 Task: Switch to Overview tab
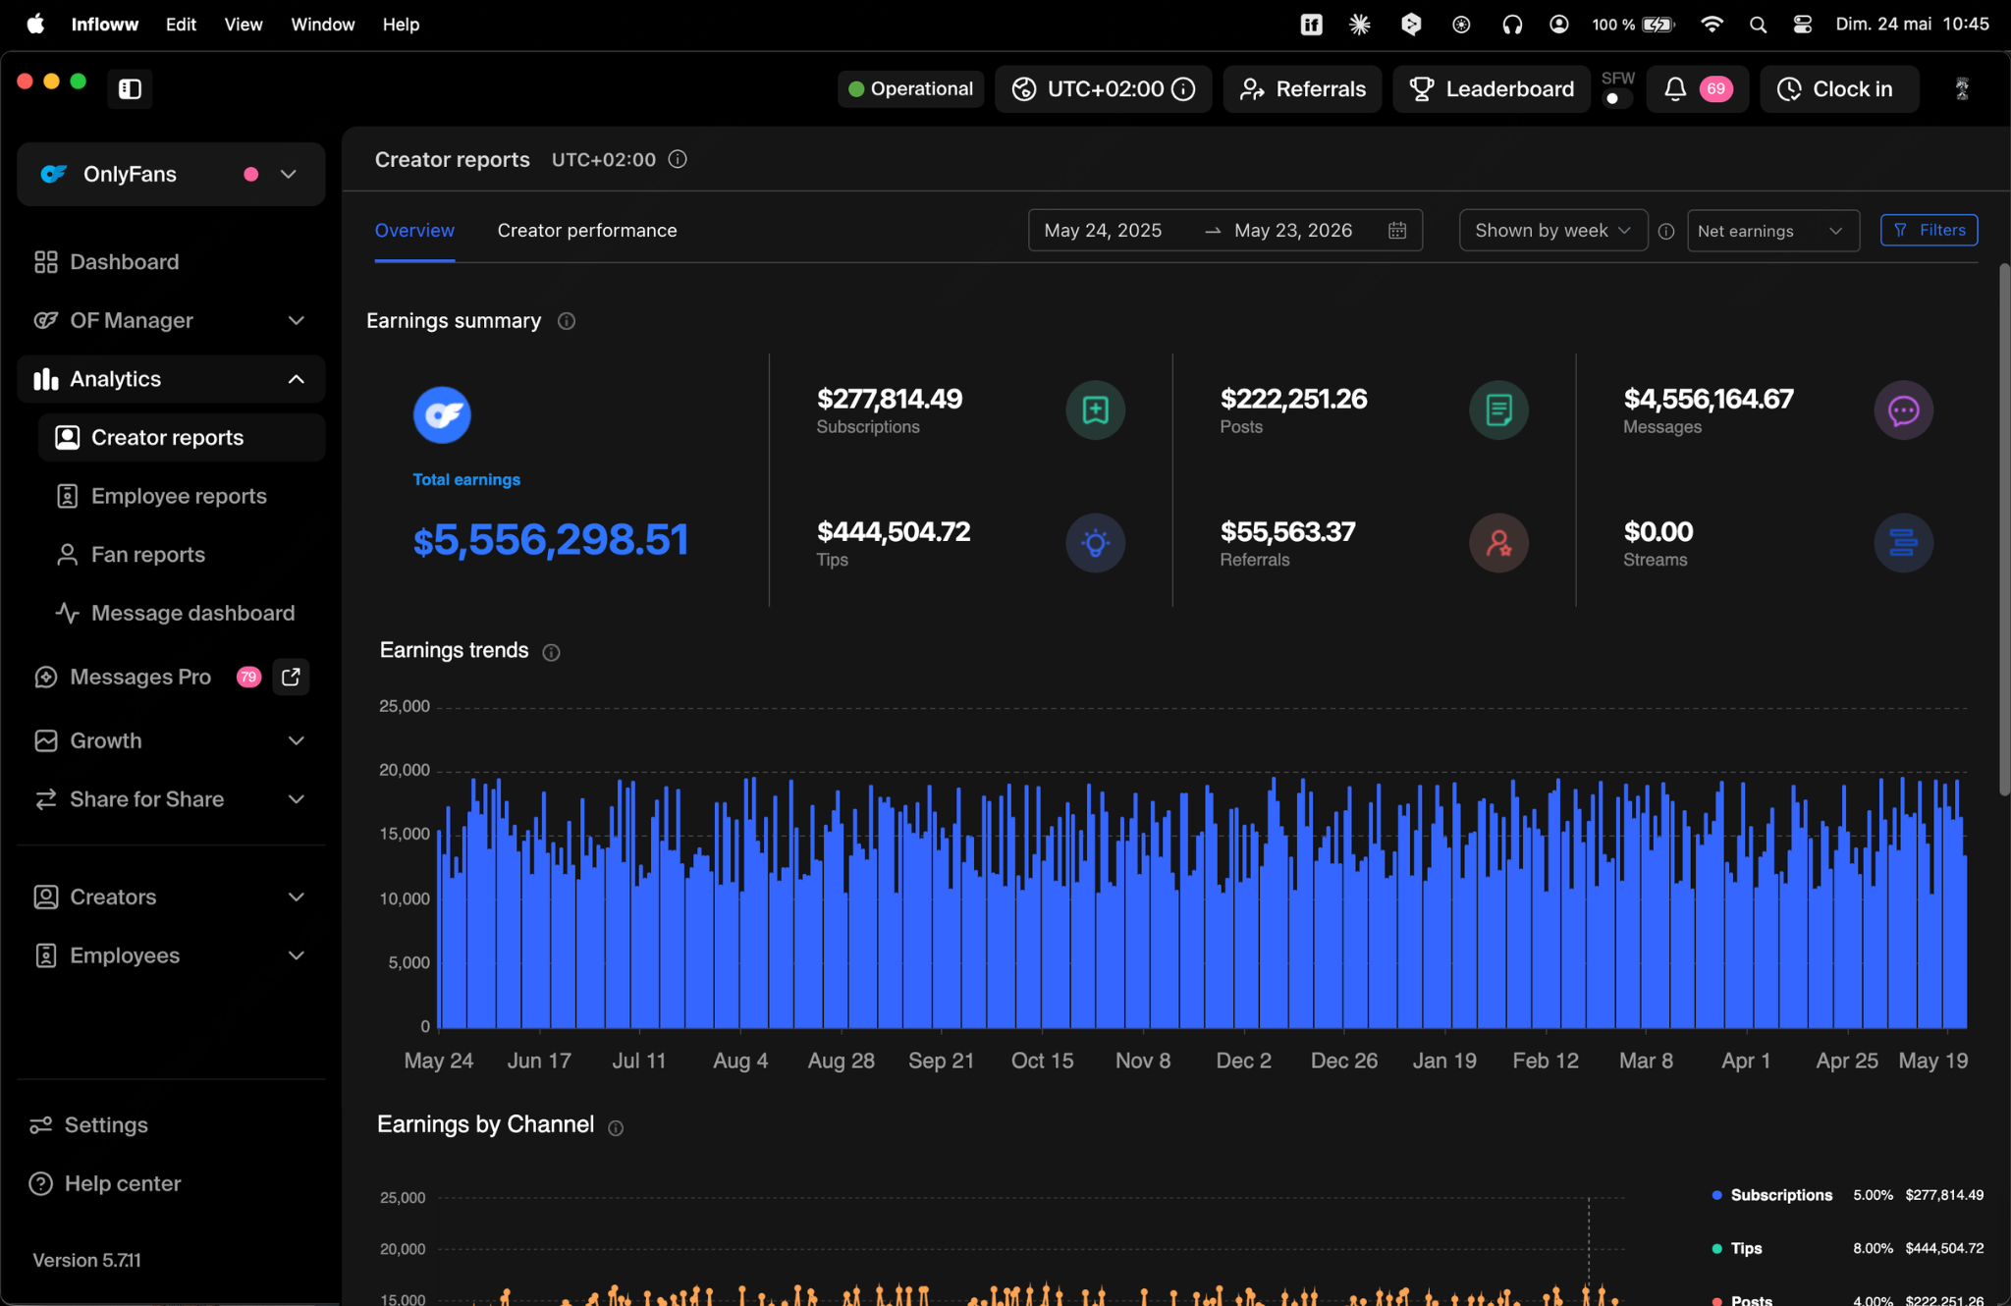[x=414, y=231]
